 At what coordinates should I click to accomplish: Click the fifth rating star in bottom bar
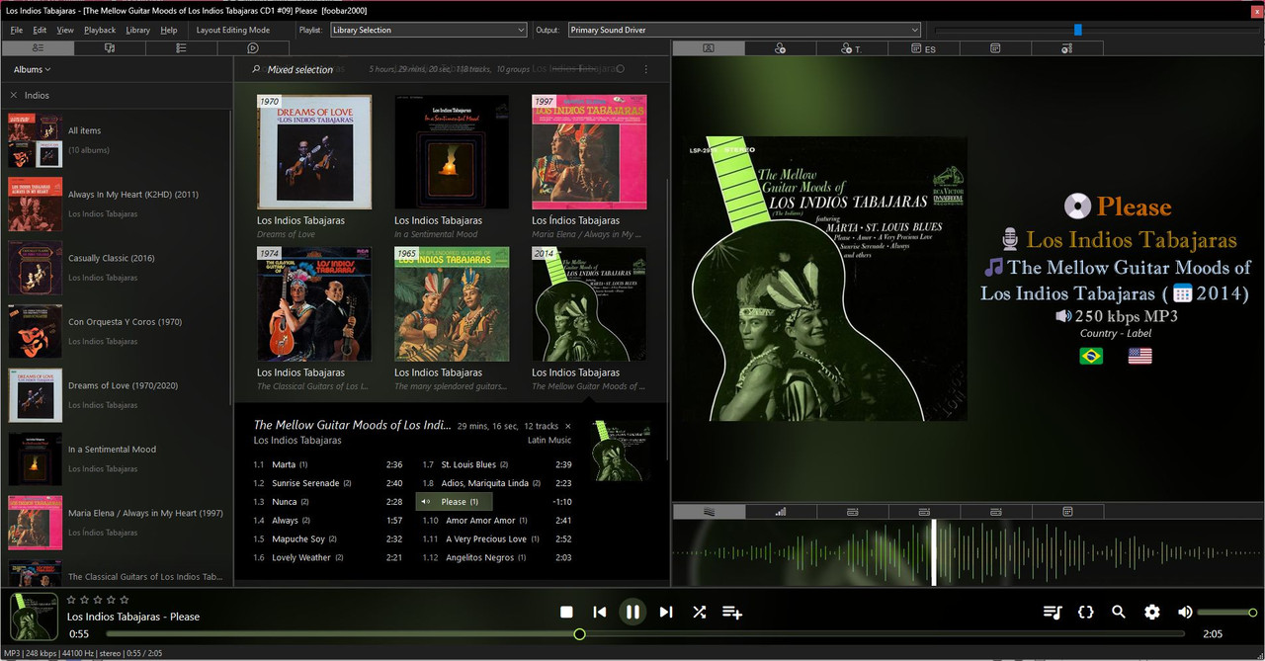pos(125,600)
